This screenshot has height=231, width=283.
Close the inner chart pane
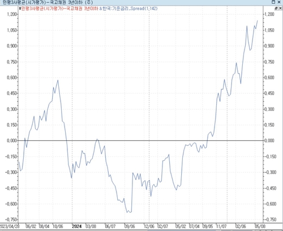click(x=280, y=8)
